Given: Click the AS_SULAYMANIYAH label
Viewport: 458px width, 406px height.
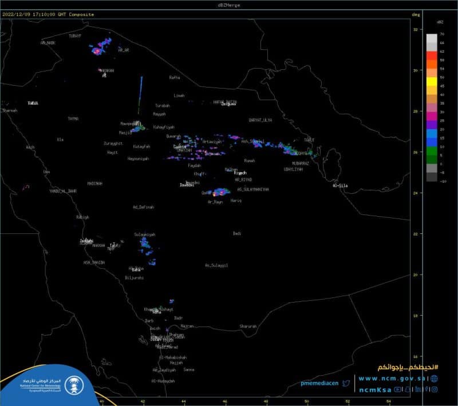Looking at the screenshot, I should tap(253, 189).
